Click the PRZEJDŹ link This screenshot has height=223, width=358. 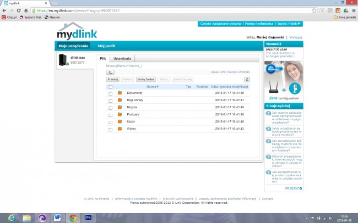[294, 188]
